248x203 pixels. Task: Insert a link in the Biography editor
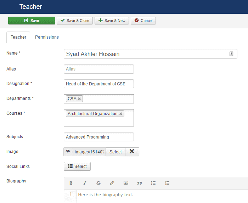pyautogui.click(x=112, y=183)
